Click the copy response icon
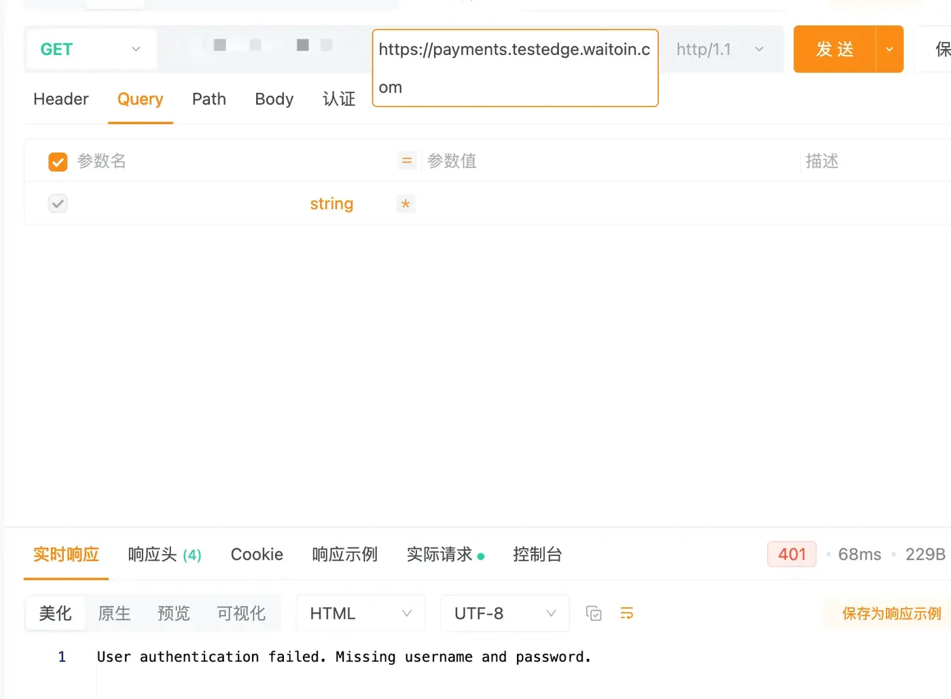The width and height of the screenshot is (951, 699). coord(594,614)
